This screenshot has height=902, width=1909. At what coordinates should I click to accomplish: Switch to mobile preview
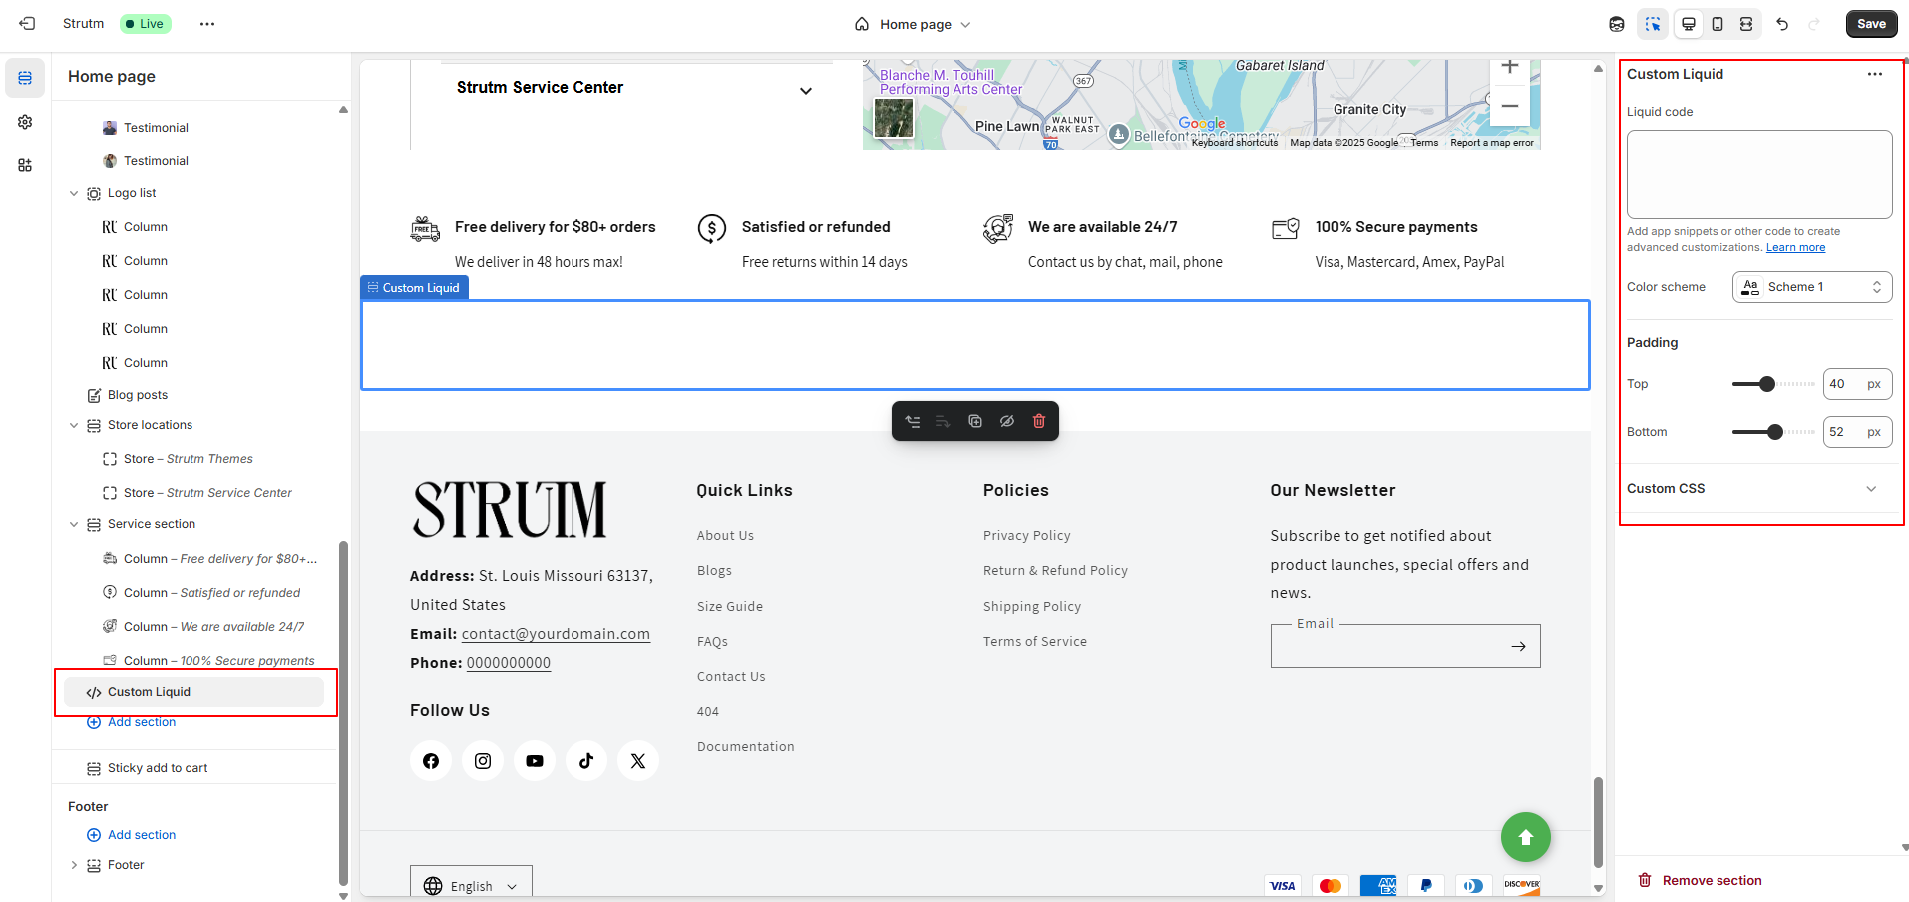point(1718,24)
